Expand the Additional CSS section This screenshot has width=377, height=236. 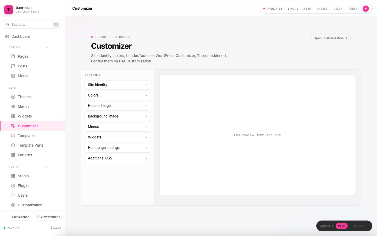[117, 158]
